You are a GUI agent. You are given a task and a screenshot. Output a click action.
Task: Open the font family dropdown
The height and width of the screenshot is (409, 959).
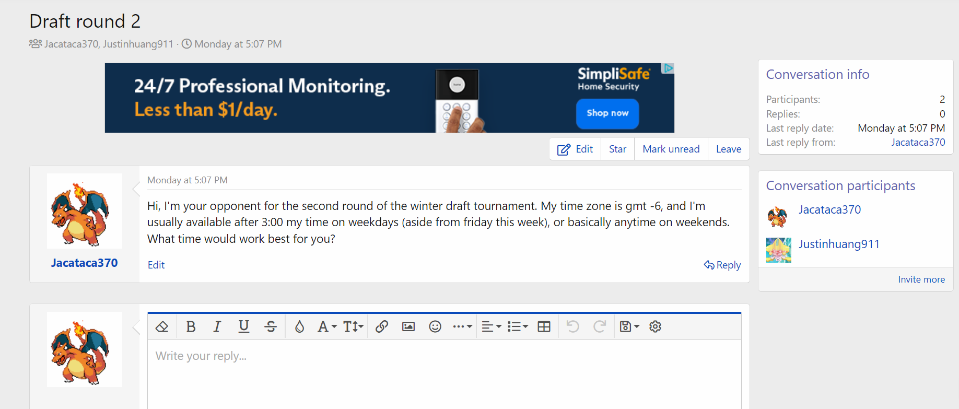tap(327, 326)
